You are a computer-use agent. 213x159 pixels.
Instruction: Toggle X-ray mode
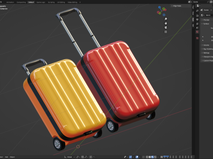click(x=143, y=157)
